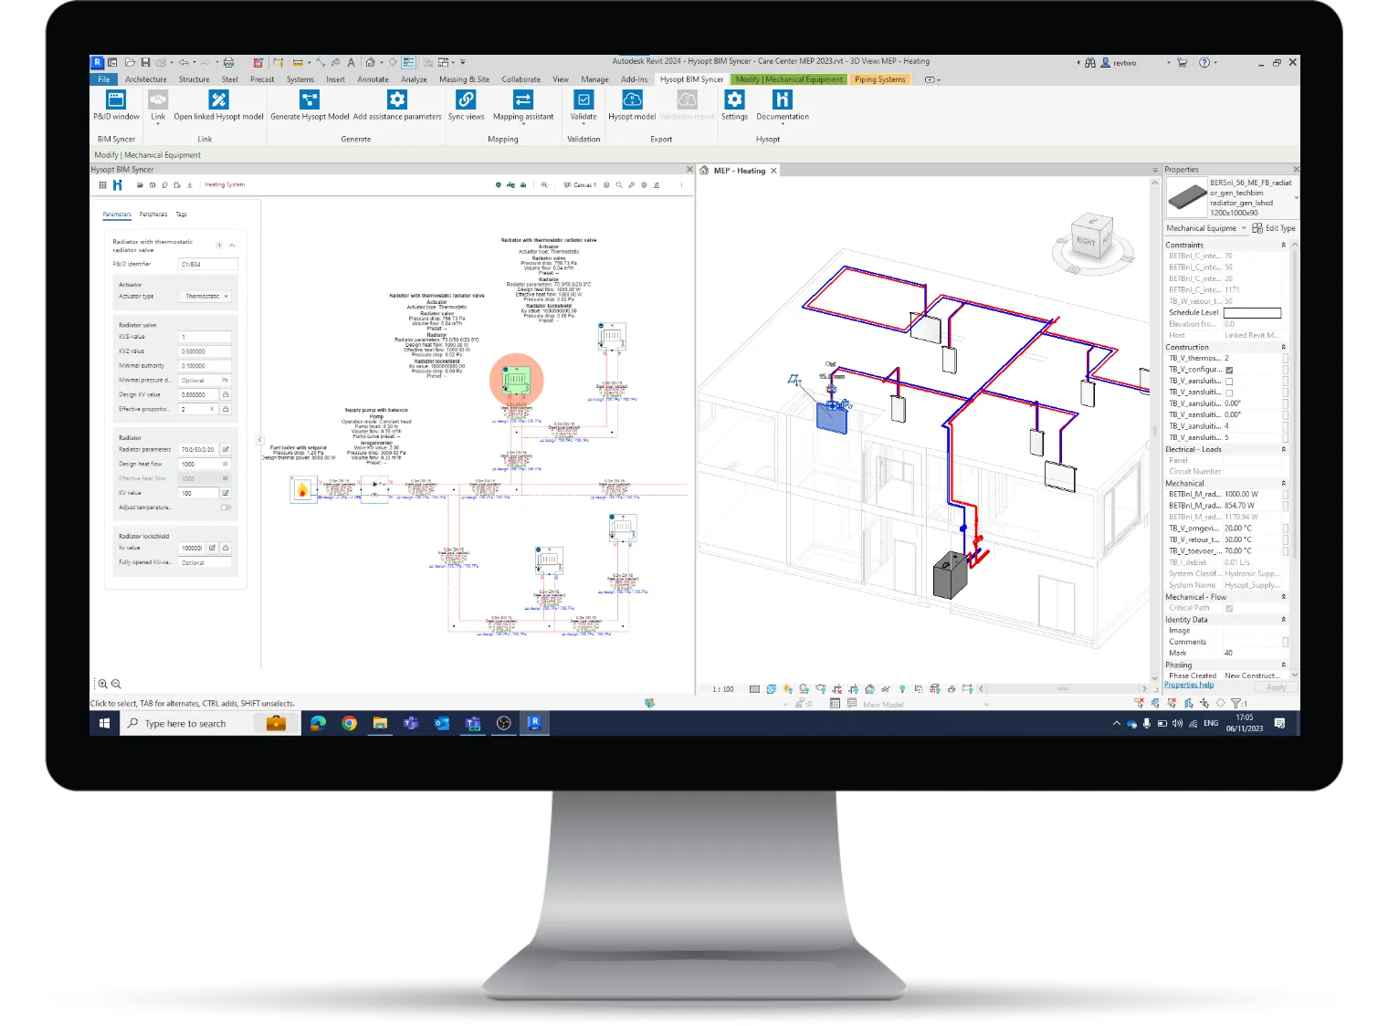Flip the Adjust temperature toggle switch
The height and width of the screenshot is (1026, 1388).
click(x=224, y=508)
